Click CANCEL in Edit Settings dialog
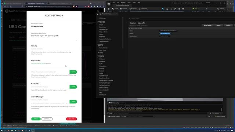Image resolution: width=235 pixels, height=132 pixels. (47, 119)
